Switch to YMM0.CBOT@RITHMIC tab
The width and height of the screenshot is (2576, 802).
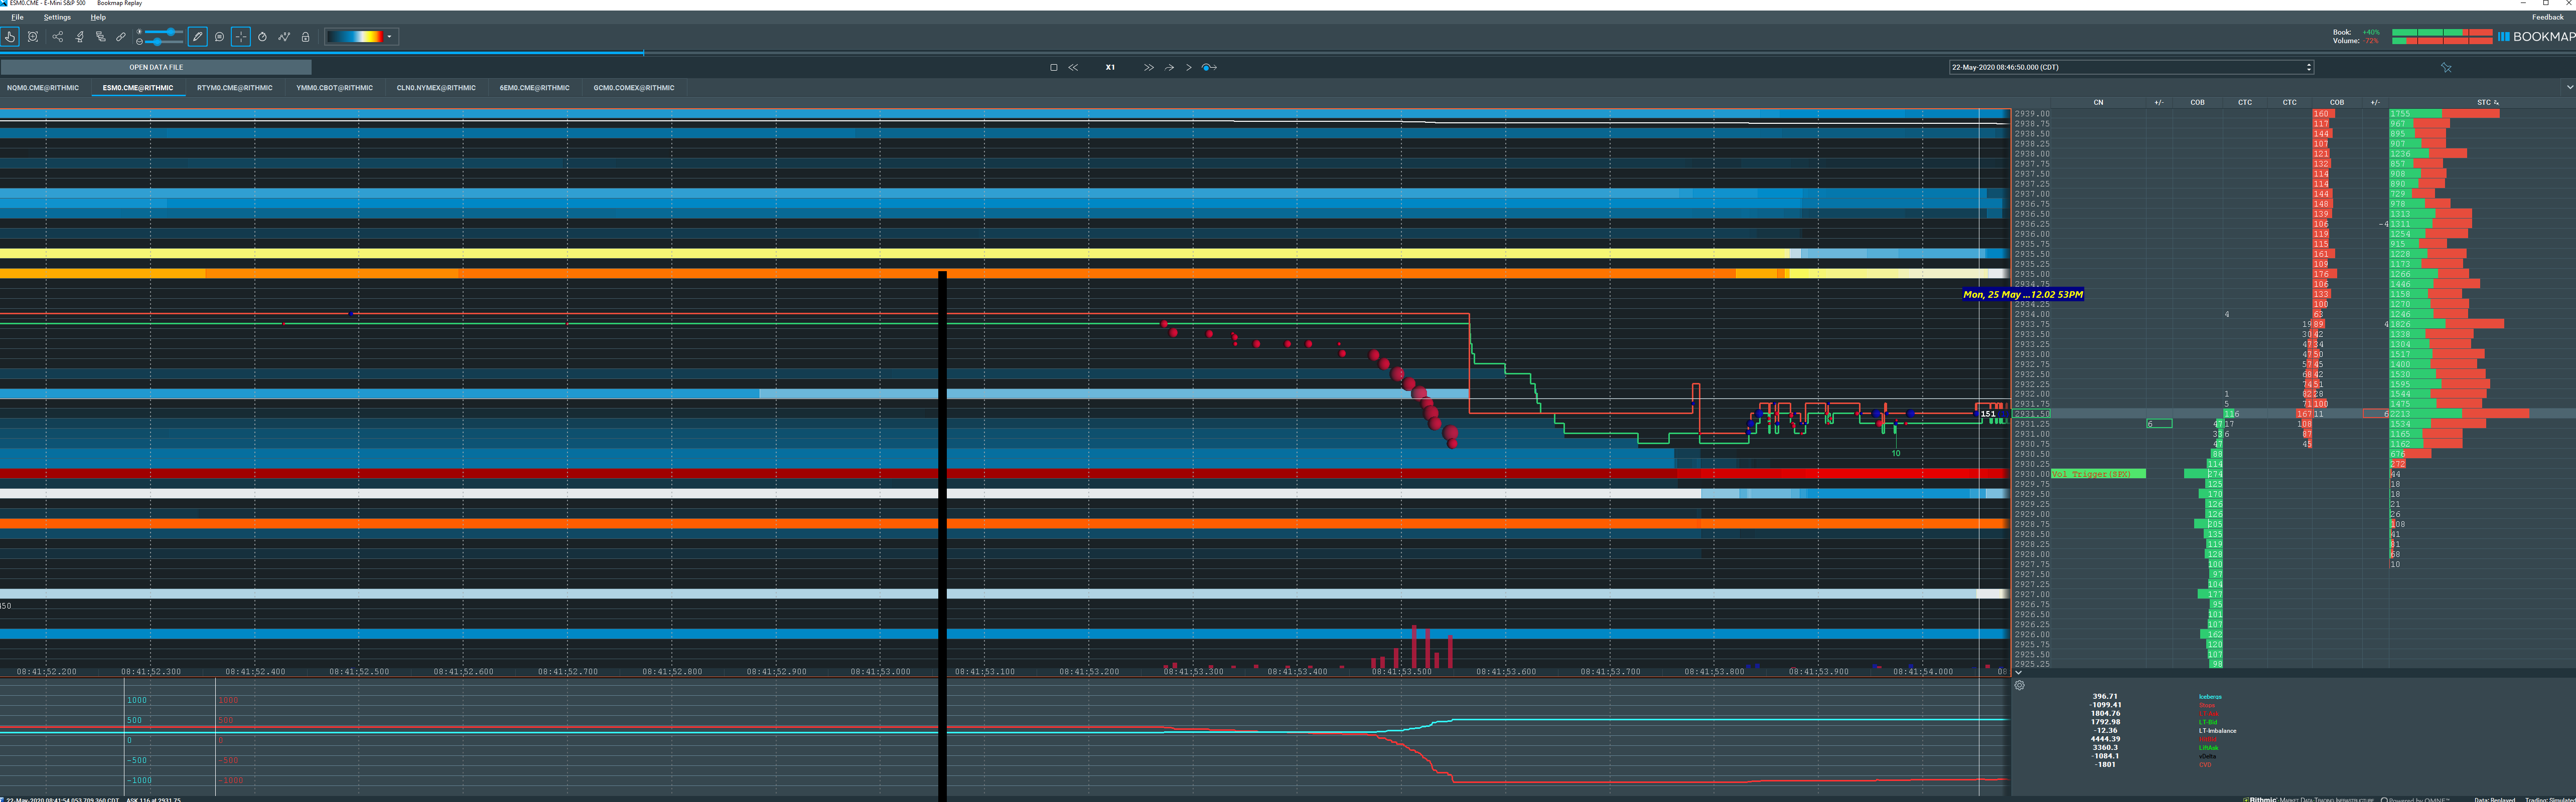tap(335, 88)
